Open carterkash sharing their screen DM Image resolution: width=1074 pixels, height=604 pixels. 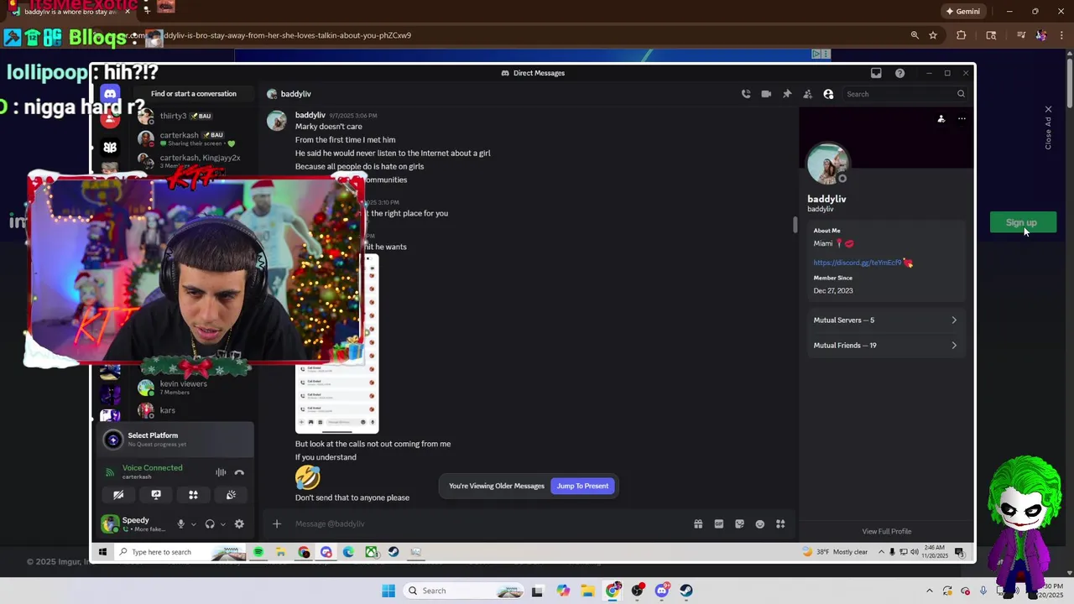pyautogui.click(x=193, y=138)
